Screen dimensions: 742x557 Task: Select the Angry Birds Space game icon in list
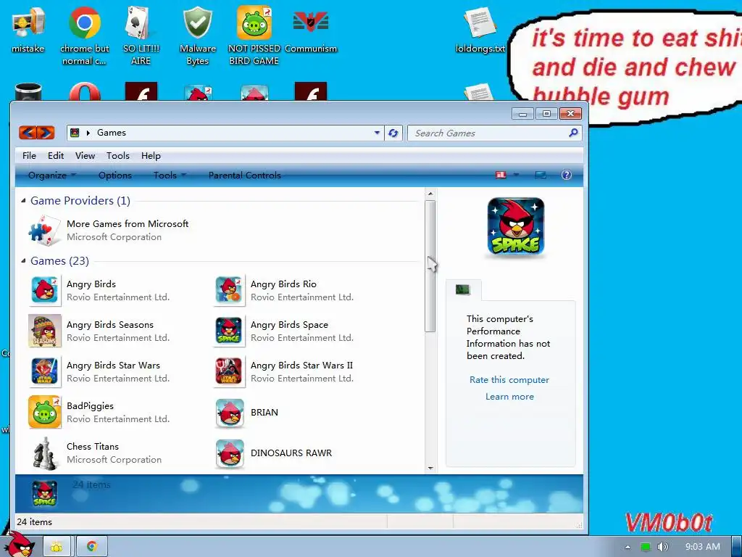click(x=229, y=331)
